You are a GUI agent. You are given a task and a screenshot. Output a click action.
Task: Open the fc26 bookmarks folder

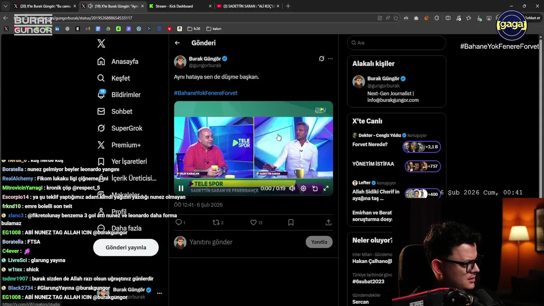coord(193,29)
